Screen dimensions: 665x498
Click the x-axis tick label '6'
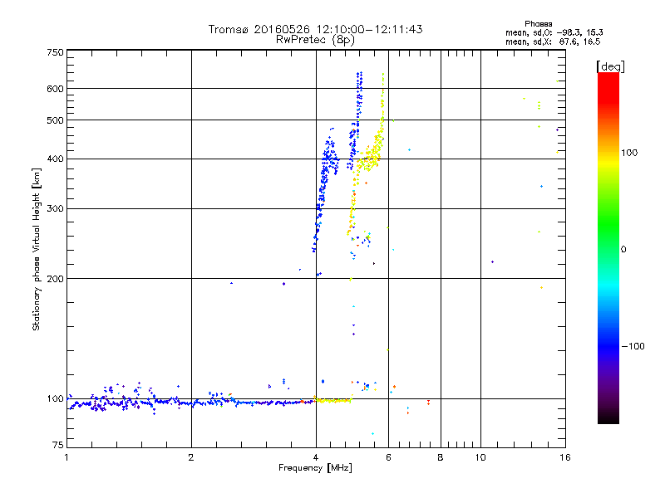(x=388, y=457)
